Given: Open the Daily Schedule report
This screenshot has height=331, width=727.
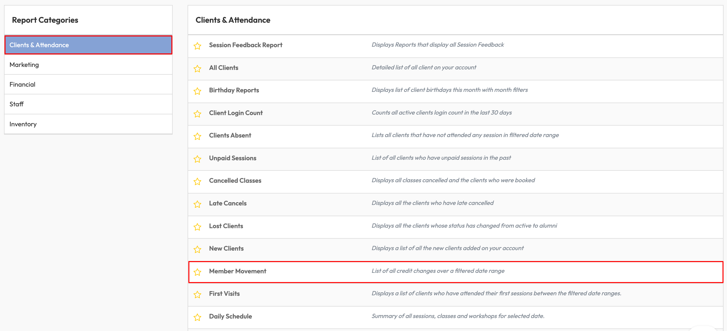Looking at the screenshot, I should (230, 316).
